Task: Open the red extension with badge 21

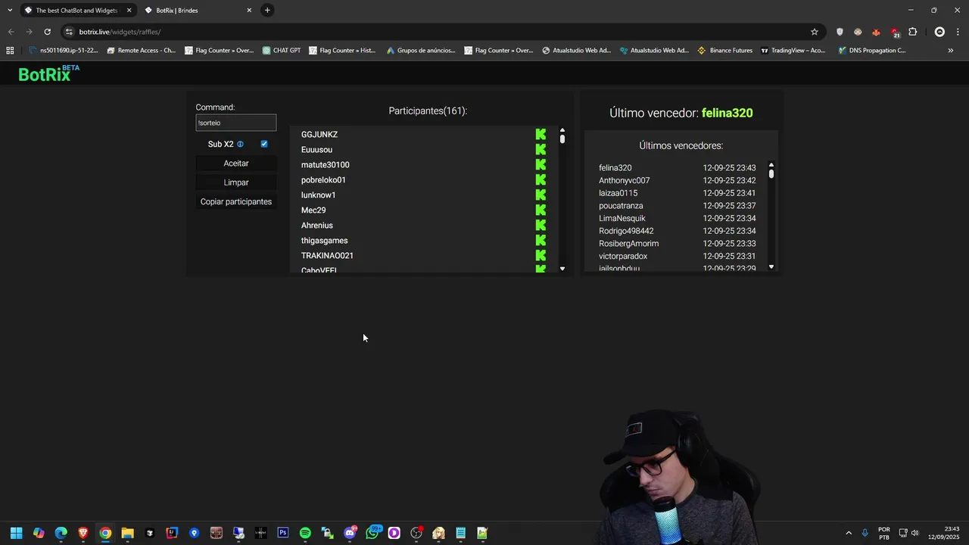Action: click(895, 32)
